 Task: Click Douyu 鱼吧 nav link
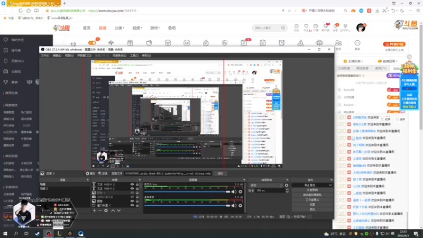coord(172,28)
